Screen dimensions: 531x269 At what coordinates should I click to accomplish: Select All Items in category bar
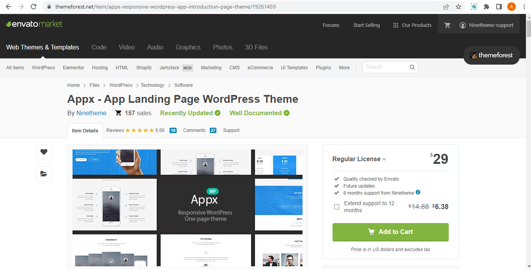(x=15, y=68)
